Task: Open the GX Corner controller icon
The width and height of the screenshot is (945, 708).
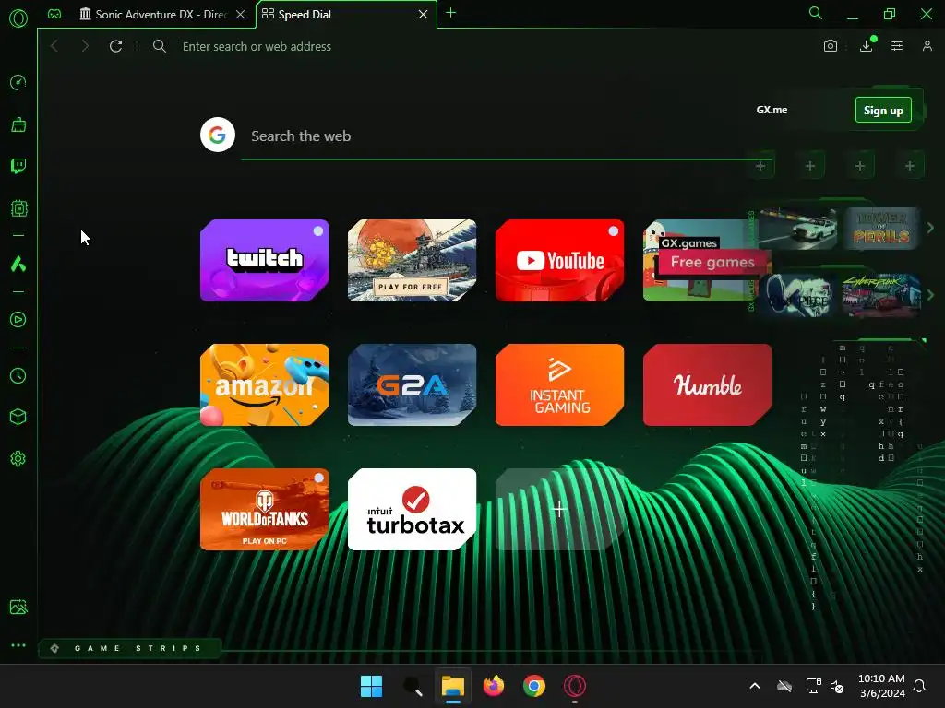Action: coord(54,14)
